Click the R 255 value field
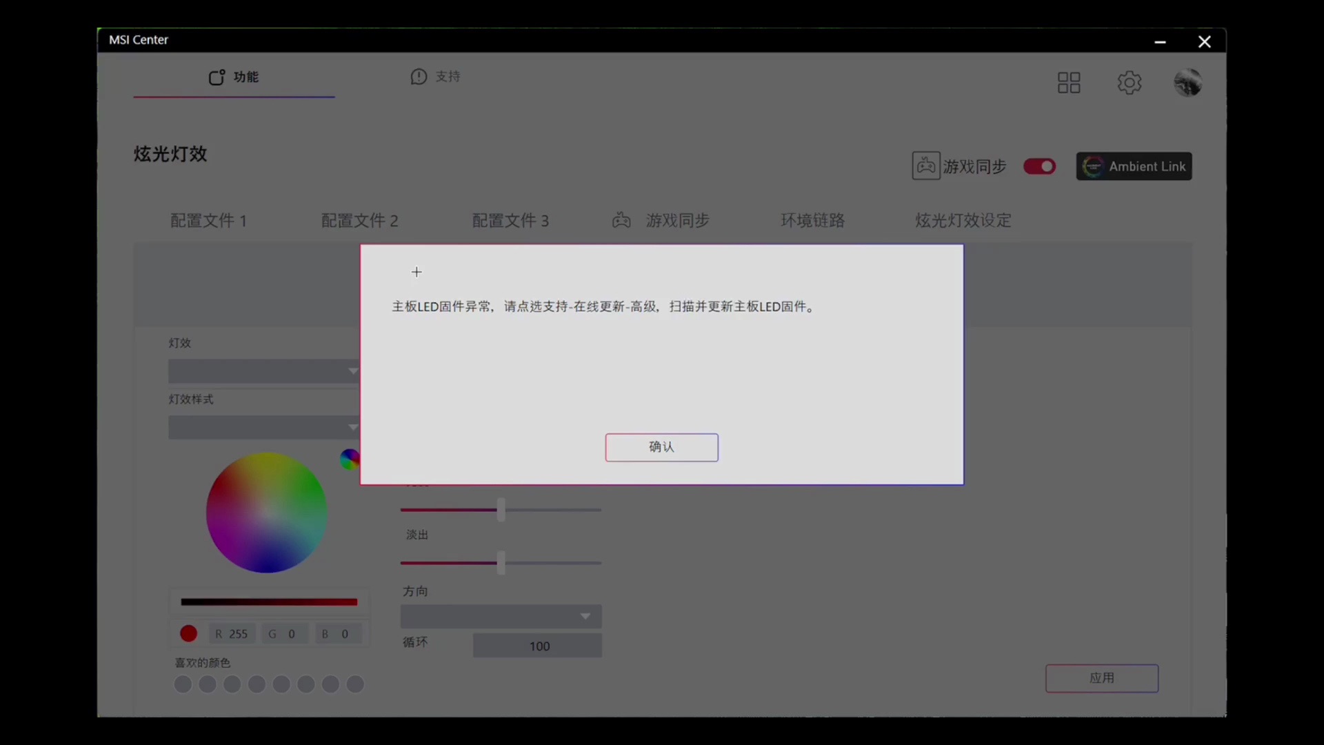 tap(232, 634)
